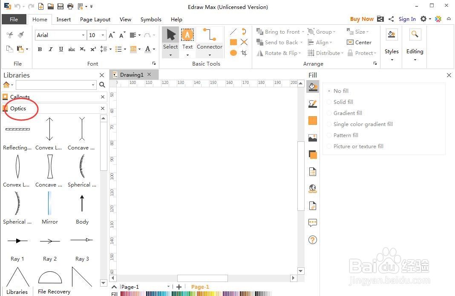This screenshot has width=455, height=296.
Task: Expand Rotate & Flip menu
Action: [300, 53]
